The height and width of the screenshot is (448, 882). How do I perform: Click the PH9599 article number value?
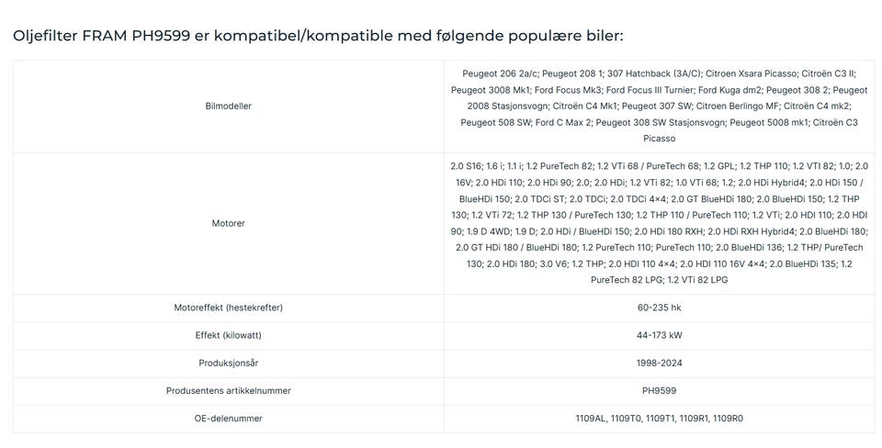pyautogui.click(x=659, y=390)
